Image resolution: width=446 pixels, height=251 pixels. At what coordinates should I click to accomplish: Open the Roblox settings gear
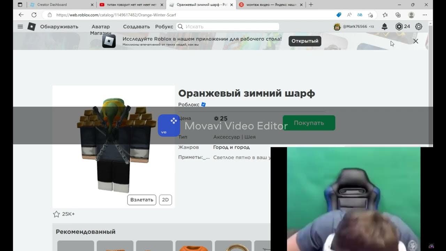(x=419, y=26)
